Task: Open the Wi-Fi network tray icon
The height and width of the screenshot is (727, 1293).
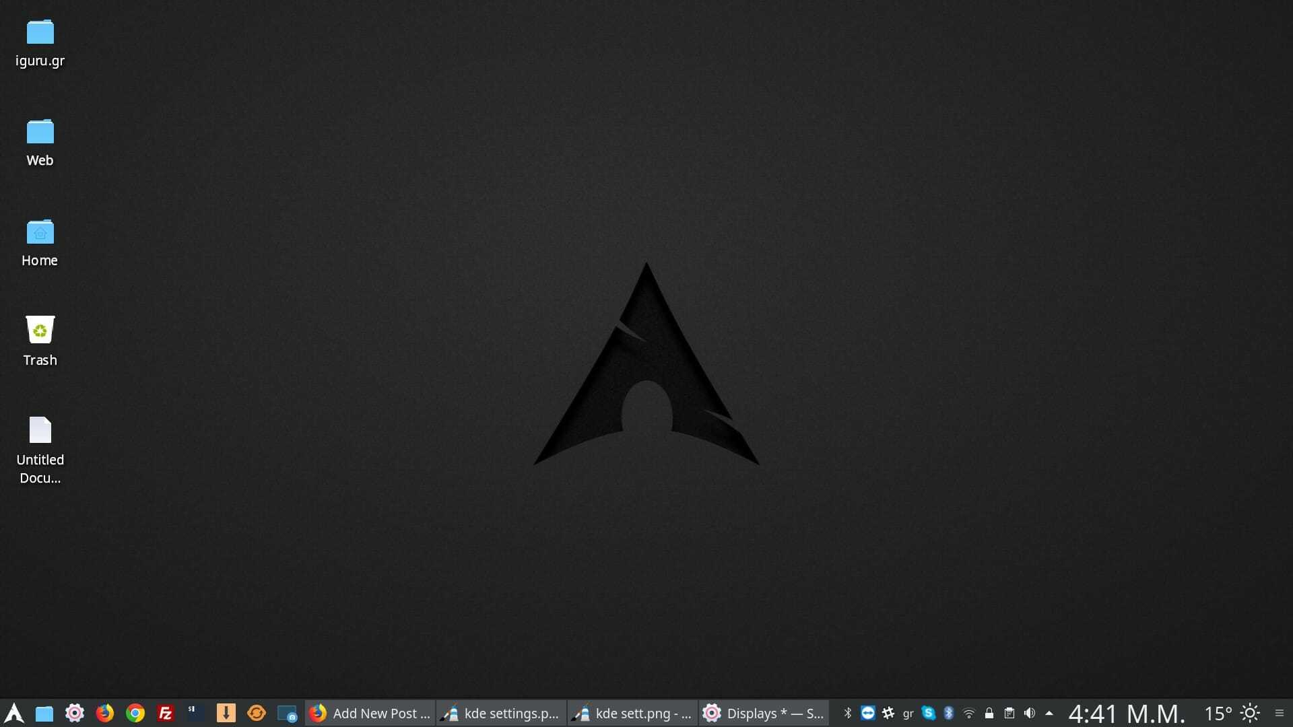Action: pos(969,714)
